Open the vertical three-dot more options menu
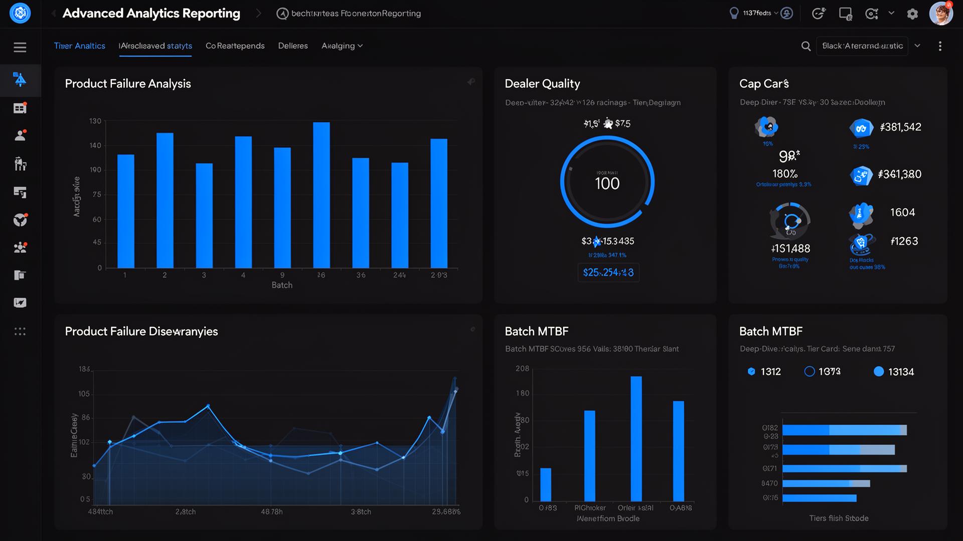 click(x=940, y=46)
